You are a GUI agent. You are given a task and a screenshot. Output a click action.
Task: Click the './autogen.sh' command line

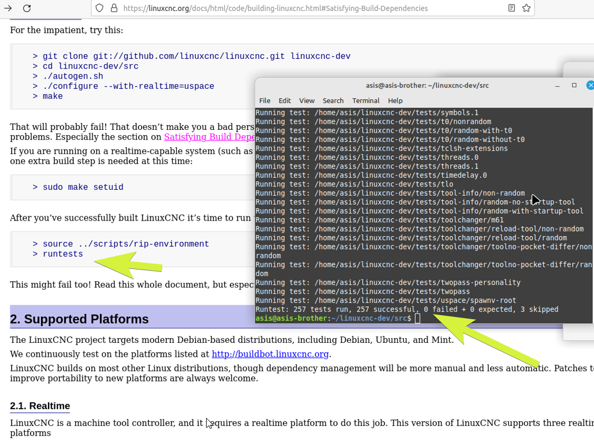click(68, 76)
